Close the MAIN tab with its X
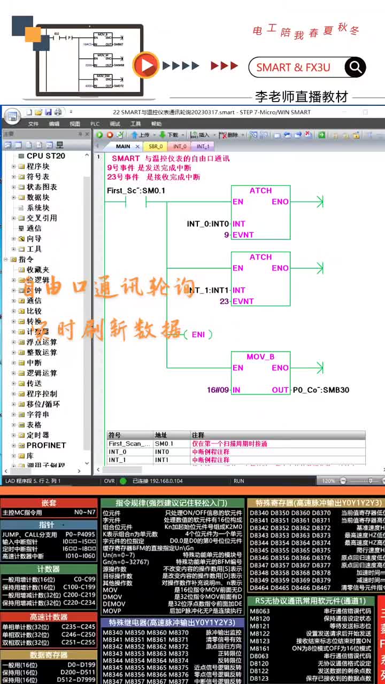The height and width of the screenshot is (684, 385). pyautogui.click(x=137, y=146)
